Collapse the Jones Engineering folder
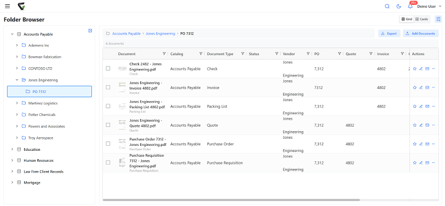The image size is (445, 206). pos(17,80)
